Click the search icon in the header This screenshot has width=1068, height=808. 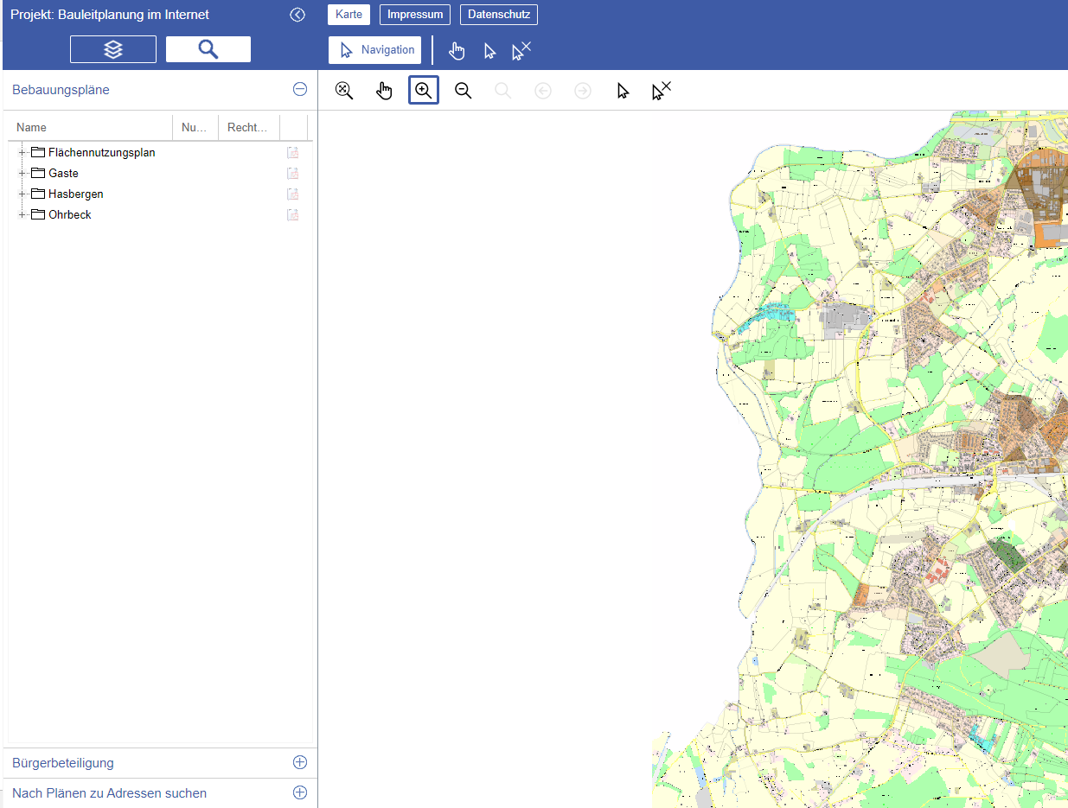[208, 49]
